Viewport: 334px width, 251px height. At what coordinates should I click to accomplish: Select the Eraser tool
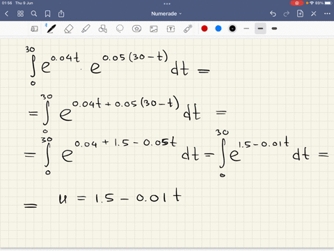click(x=68, y=29)
